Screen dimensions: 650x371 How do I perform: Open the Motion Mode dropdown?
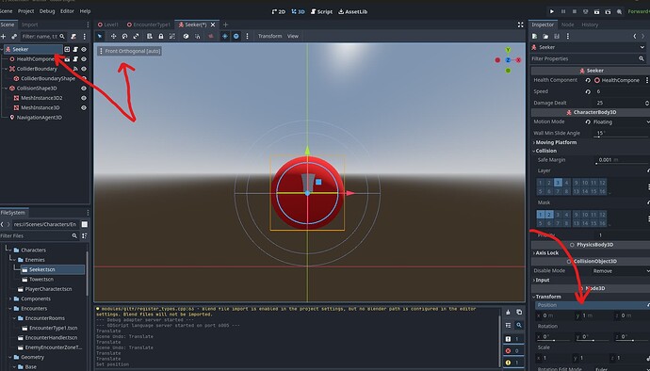pos(622,121)
